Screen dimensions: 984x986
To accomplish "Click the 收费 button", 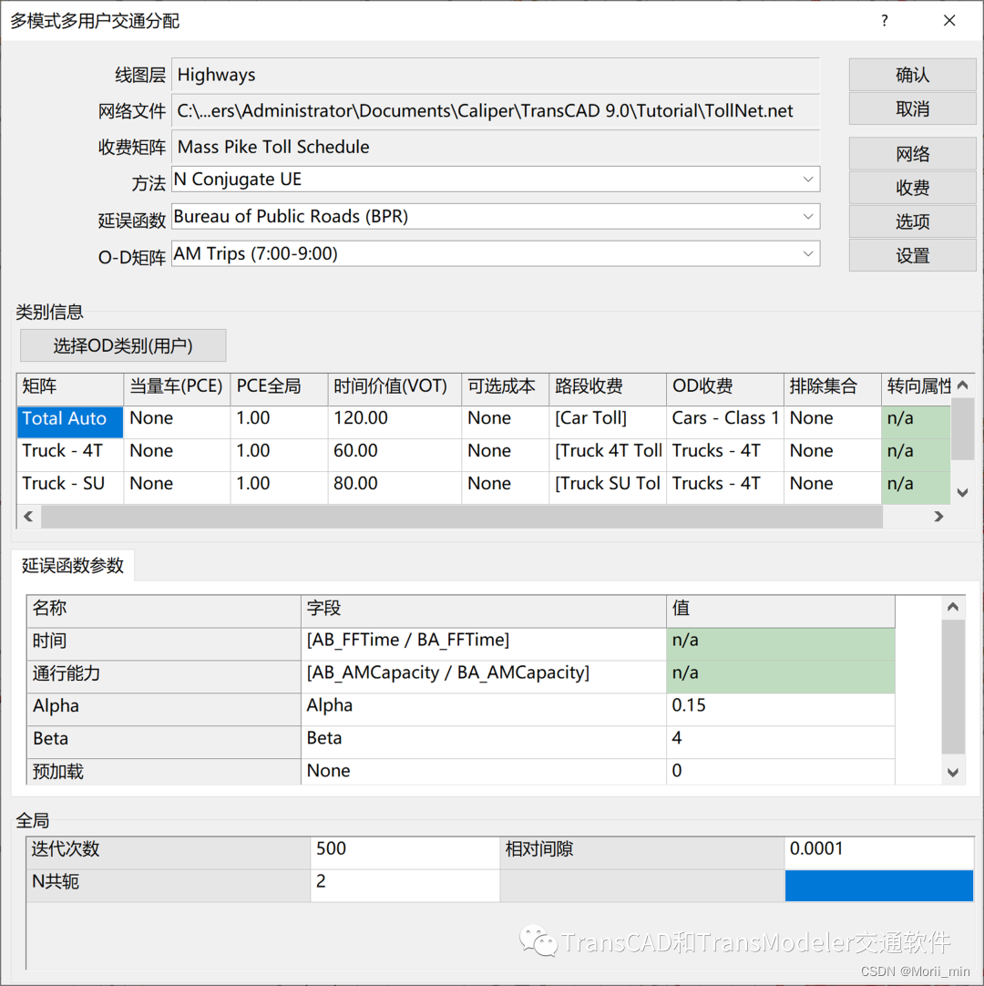I will tap(911, 188).
